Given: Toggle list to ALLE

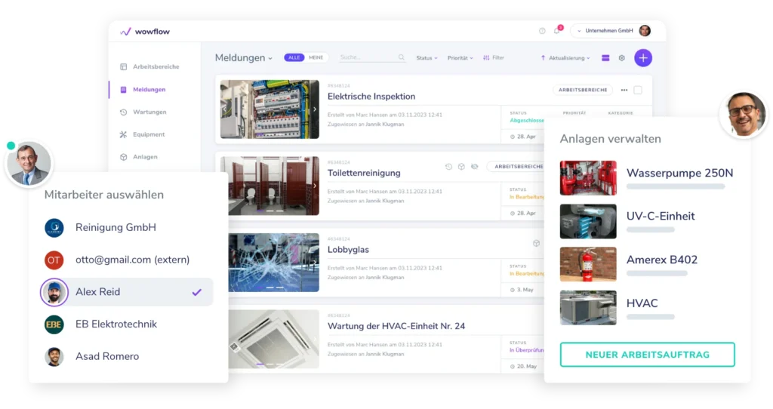Looking at the screenshot, I should (294, 57).
